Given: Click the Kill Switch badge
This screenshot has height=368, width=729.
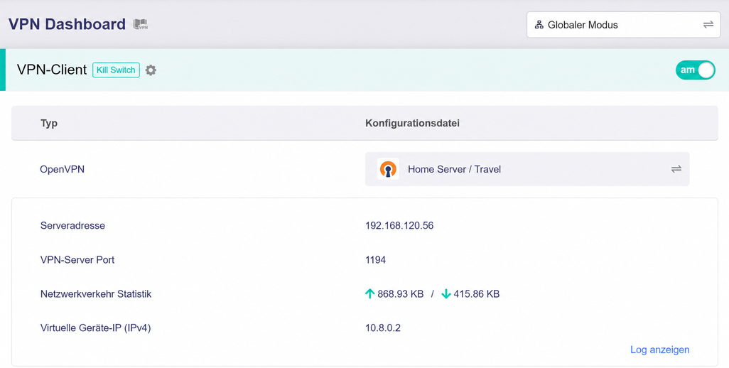Looking at the screenshot, I should pos(116,70).
